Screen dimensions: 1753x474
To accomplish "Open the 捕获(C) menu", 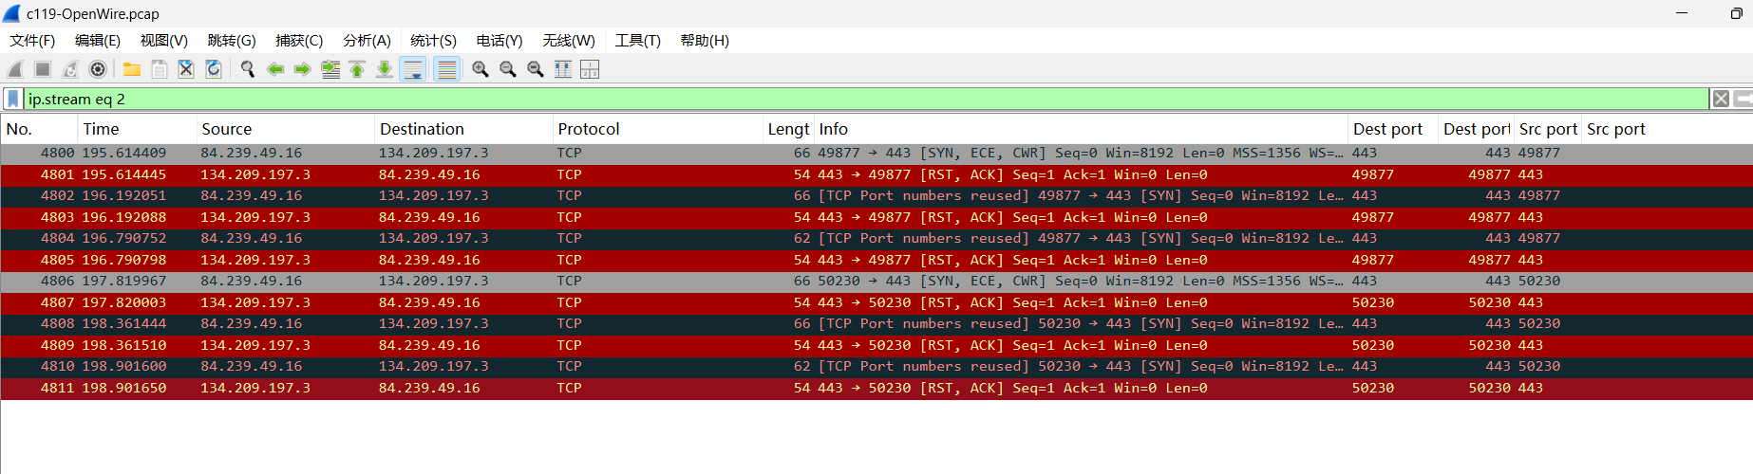I will click(299, 41).
